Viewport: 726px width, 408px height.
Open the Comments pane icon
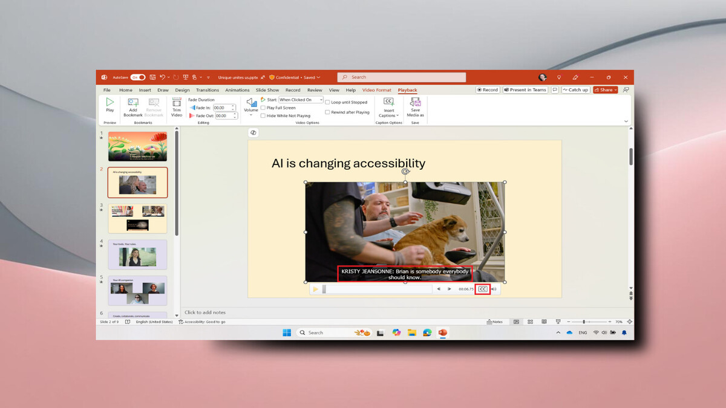(555, 89)
